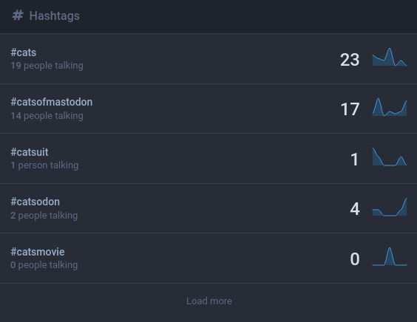The image size is (417, 322).
Task: Open the #cats hashtag link
Action: click(x=24, y=52)
